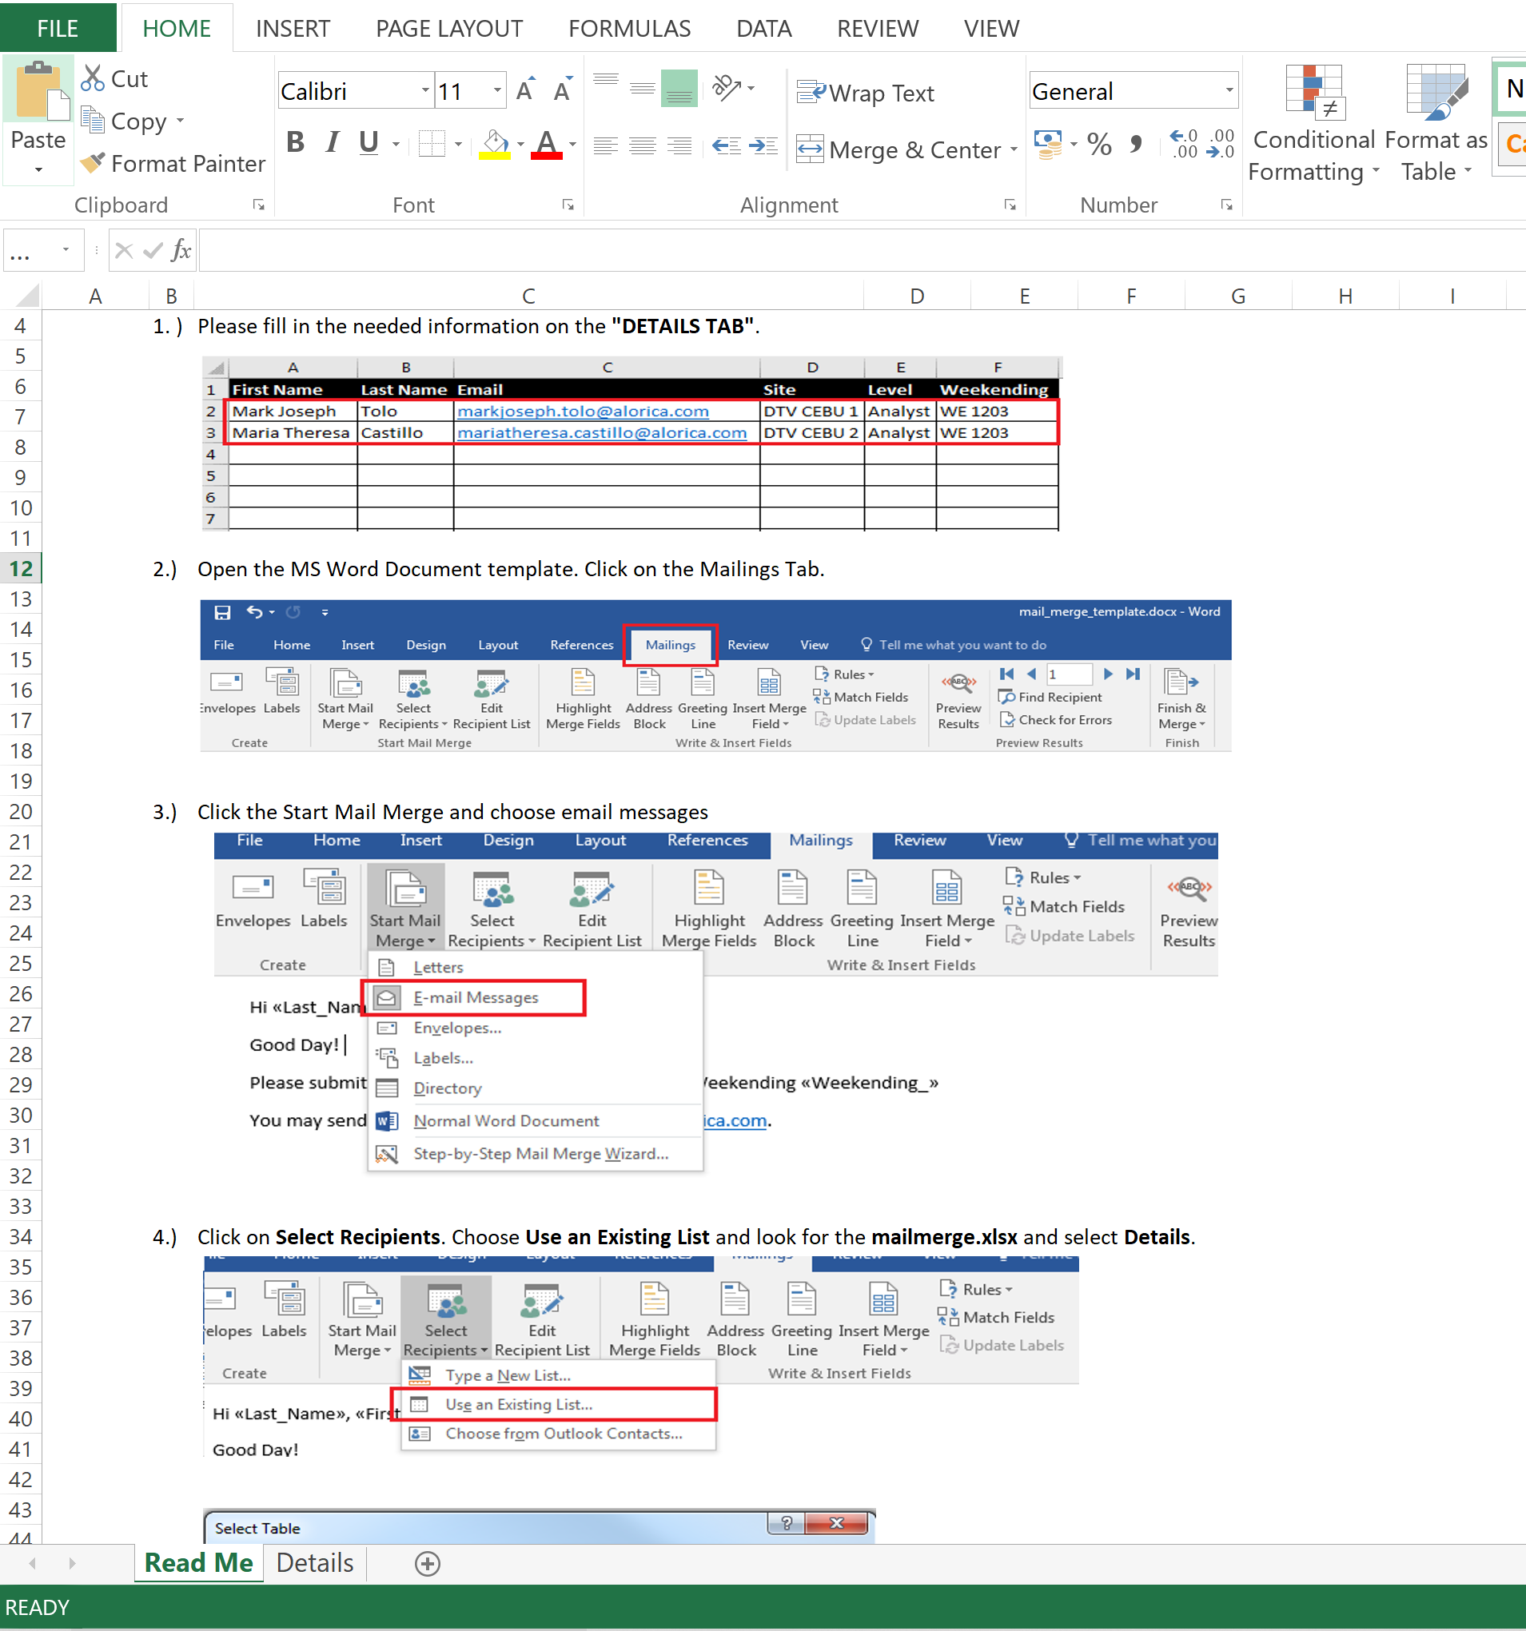This screenshot has height=1631, width=1526.
Task: Decrease the number of decimal places
Action: tap(1221, 145)
